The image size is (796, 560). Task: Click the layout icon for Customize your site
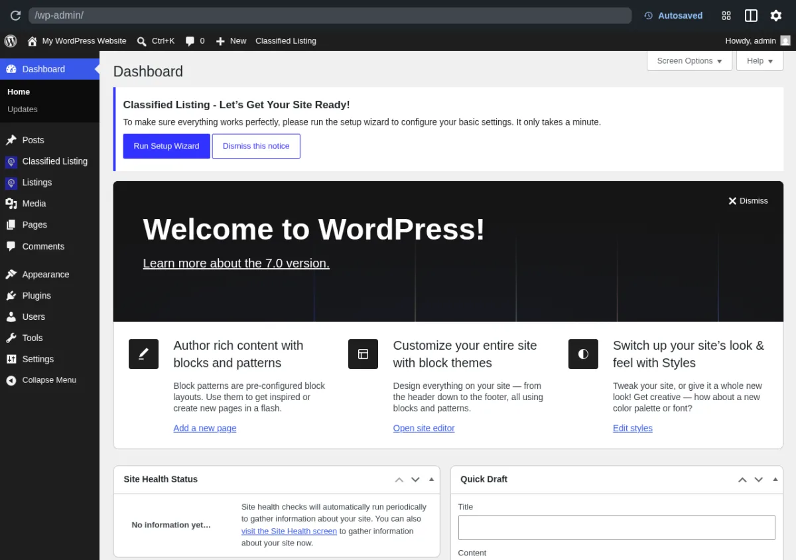363,354
